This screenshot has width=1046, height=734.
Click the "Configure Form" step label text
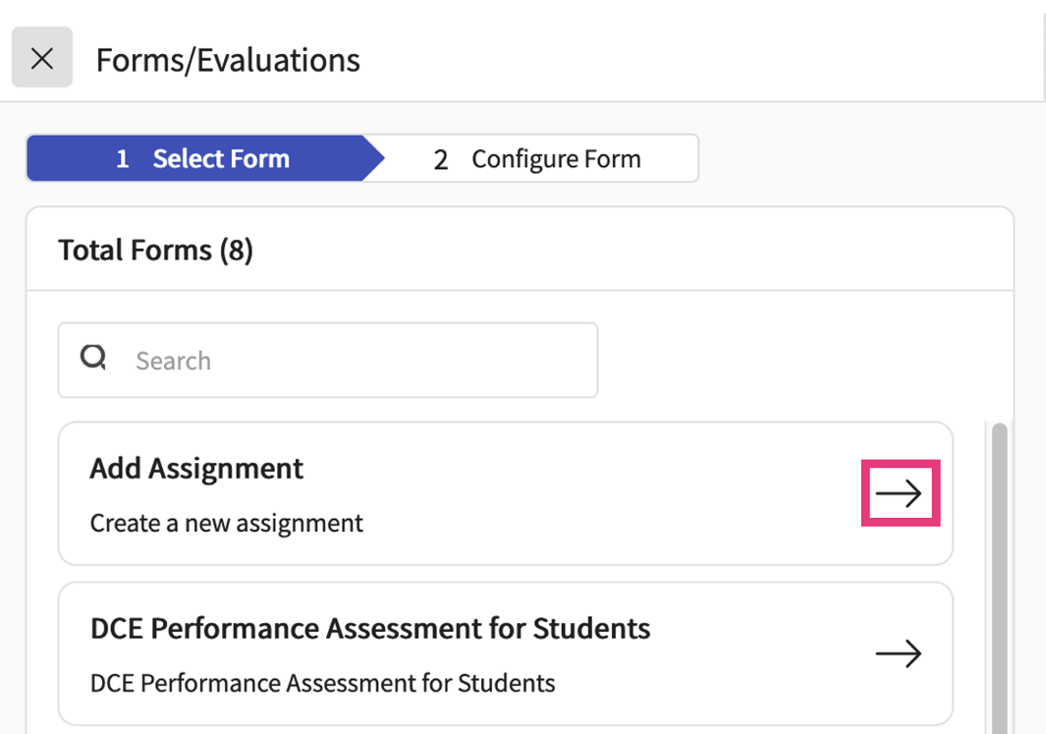point(556,159)
